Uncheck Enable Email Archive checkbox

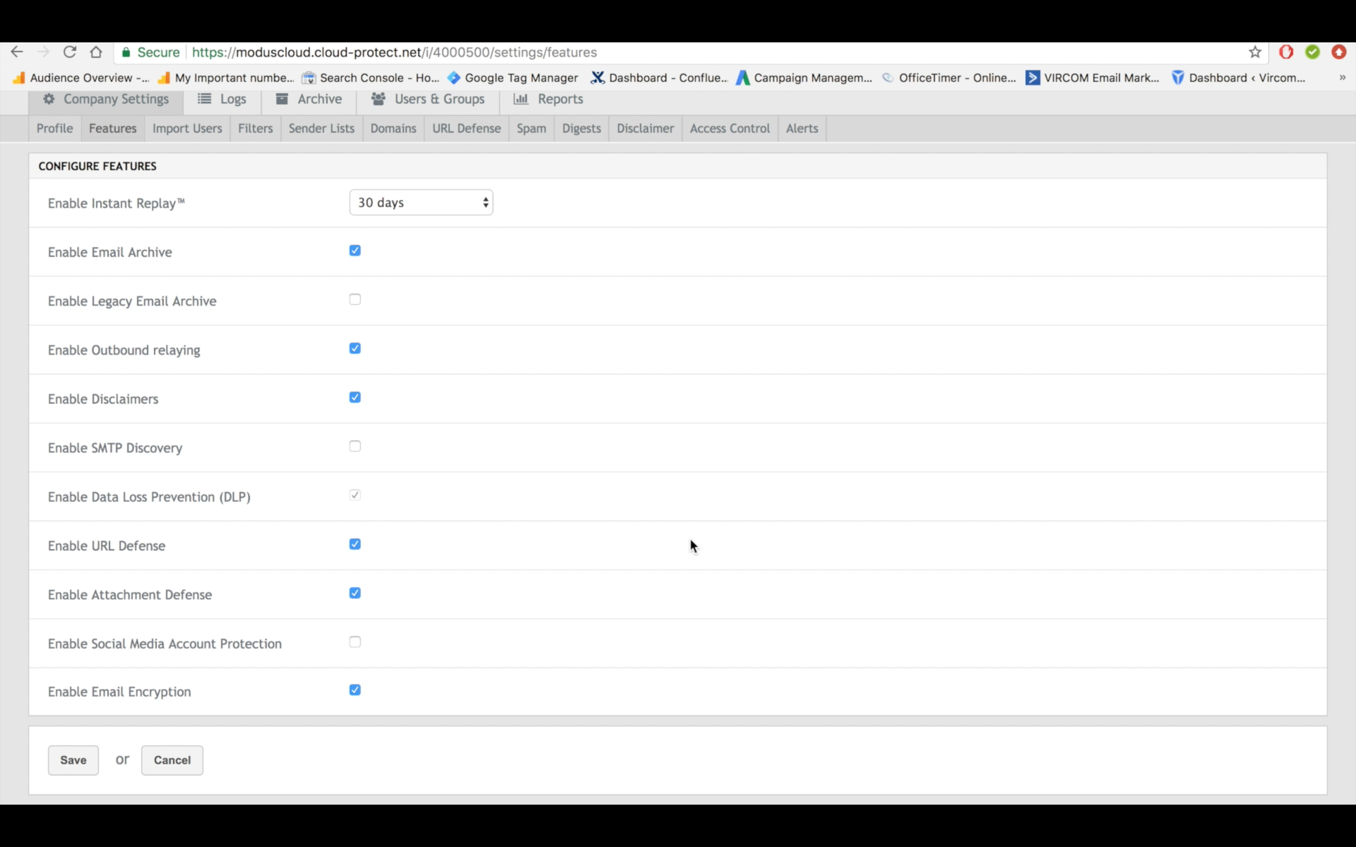tap(355, 250)
